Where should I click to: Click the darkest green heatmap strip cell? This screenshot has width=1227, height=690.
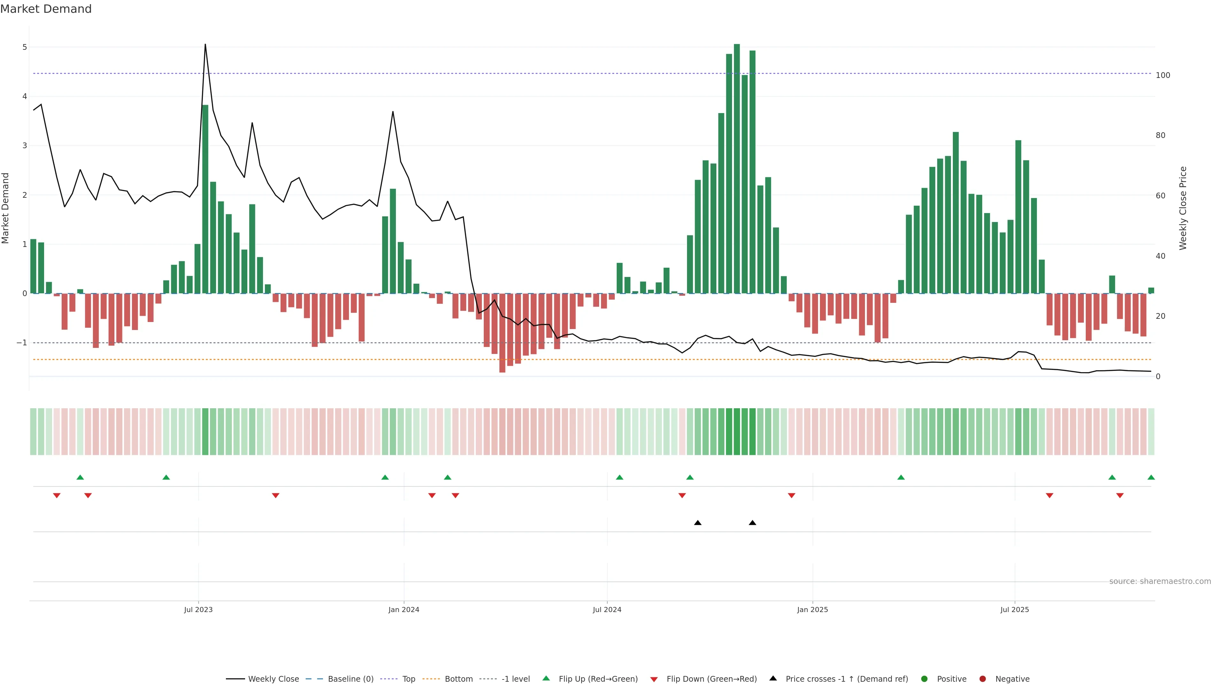click(737, 432)
